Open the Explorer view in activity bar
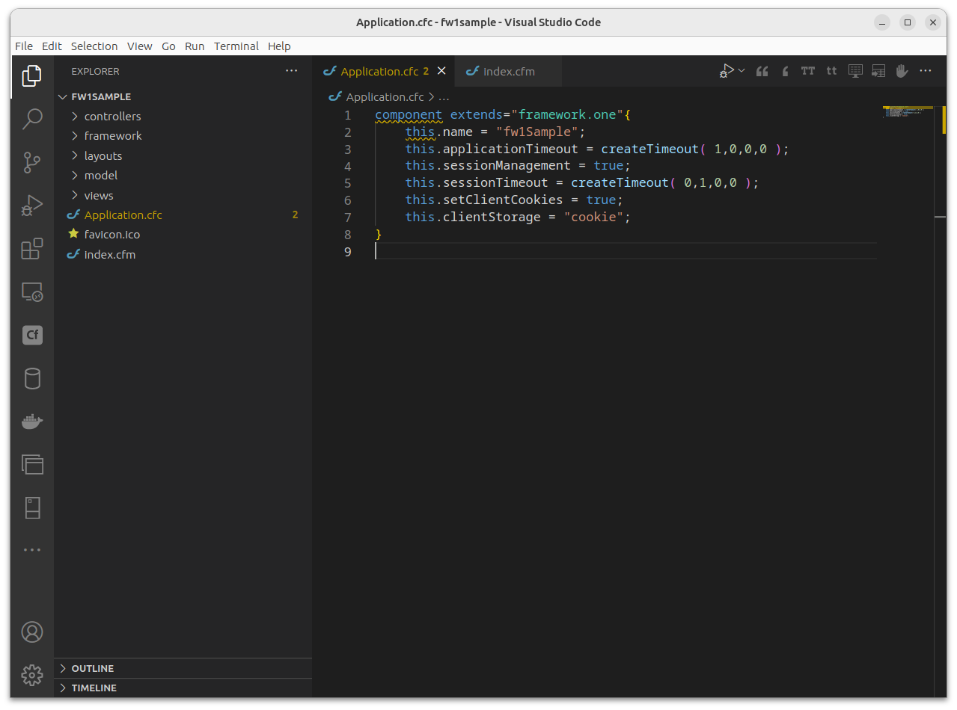Viewport: 957px width, 710px height. click(x=32, y=75)
